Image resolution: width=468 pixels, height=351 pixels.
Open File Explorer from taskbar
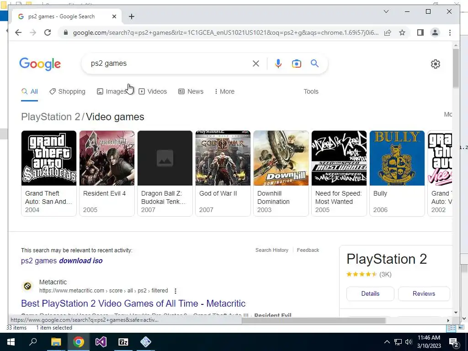[x=56, y=342]
